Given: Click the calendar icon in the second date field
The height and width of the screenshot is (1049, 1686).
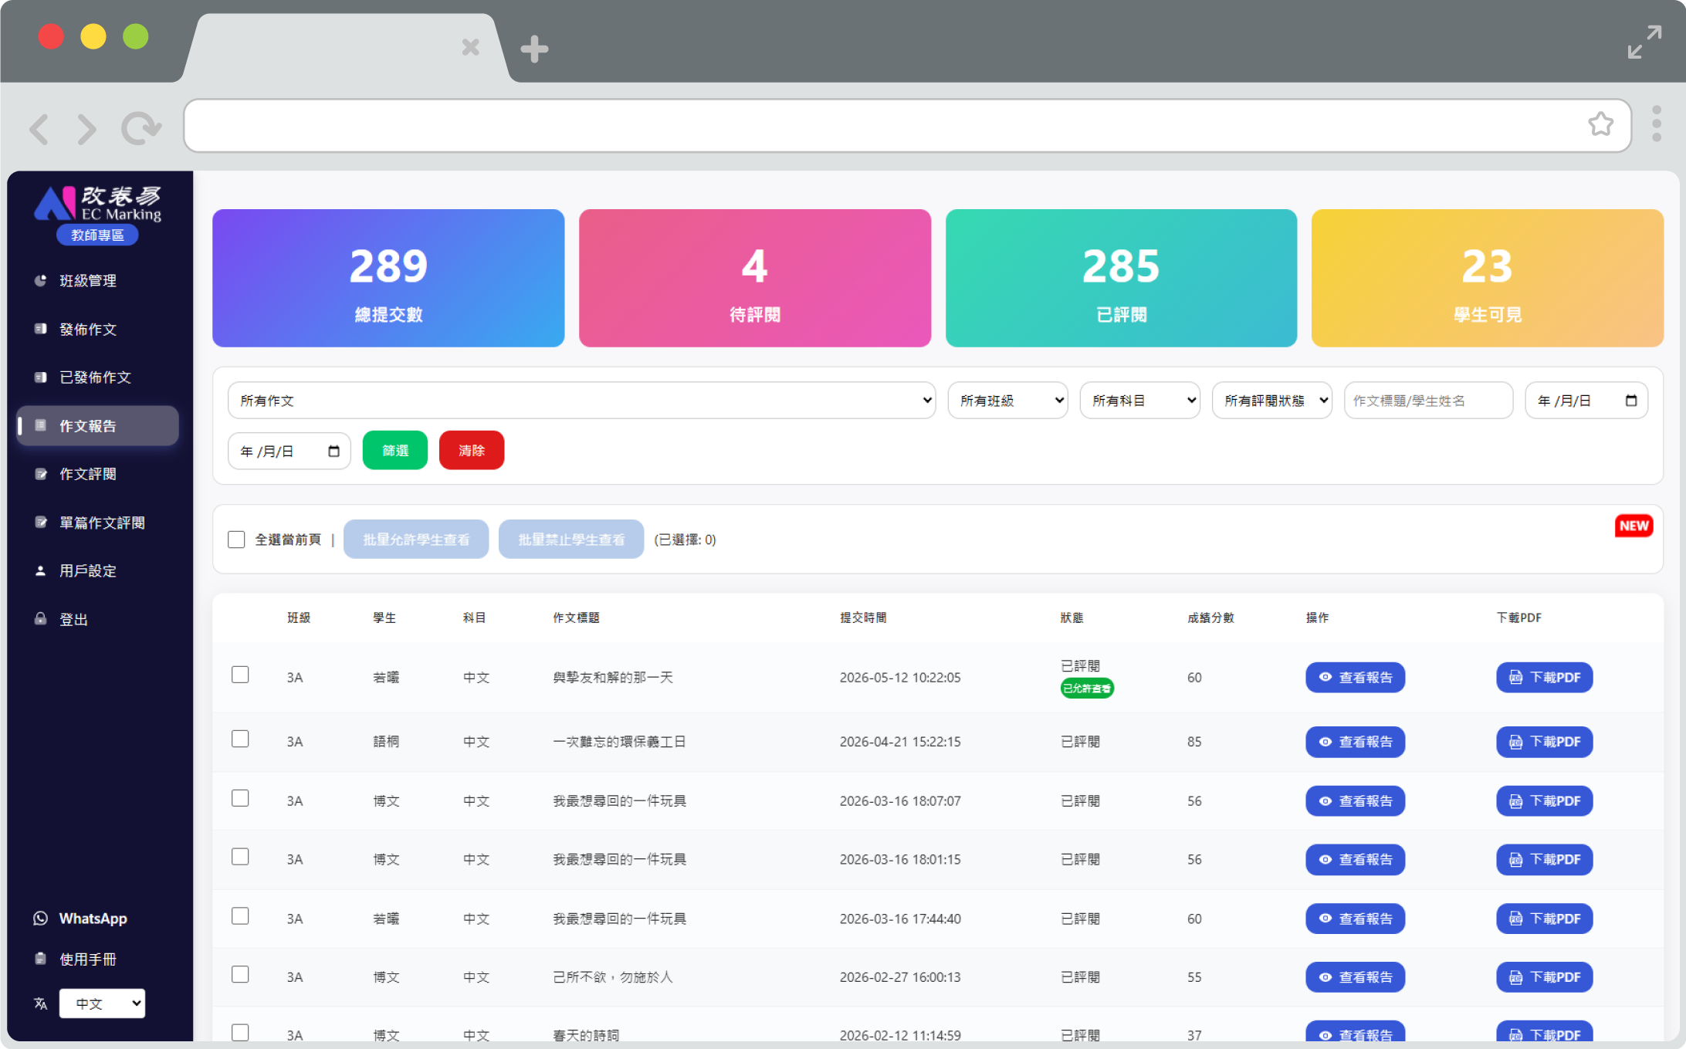Looking at the screenshot, I should point(333,451).
